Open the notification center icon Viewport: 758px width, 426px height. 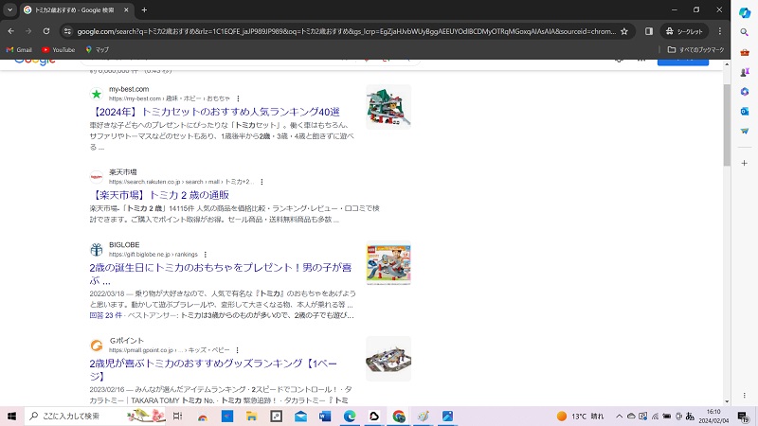click(743, 416)
